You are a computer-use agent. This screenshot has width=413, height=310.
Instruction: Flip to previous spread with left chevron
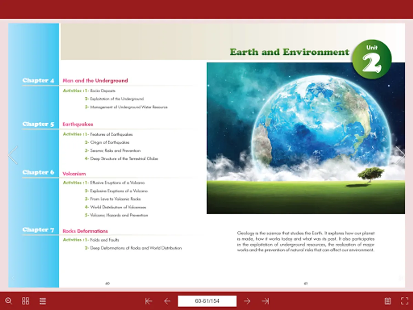point(13,155)
